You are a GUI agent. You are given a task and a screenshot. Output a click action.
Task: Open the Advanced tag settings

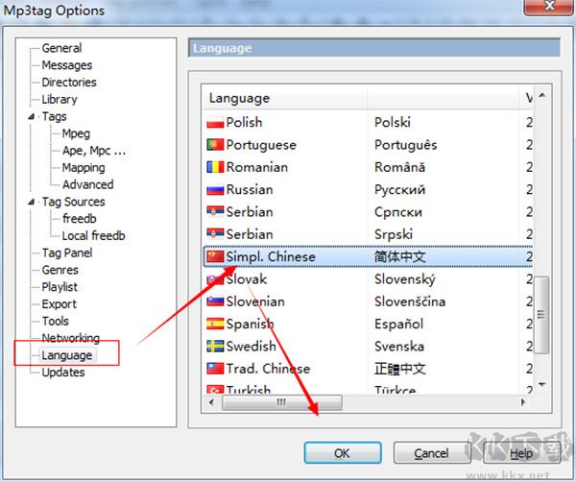(x=87, y=184)
